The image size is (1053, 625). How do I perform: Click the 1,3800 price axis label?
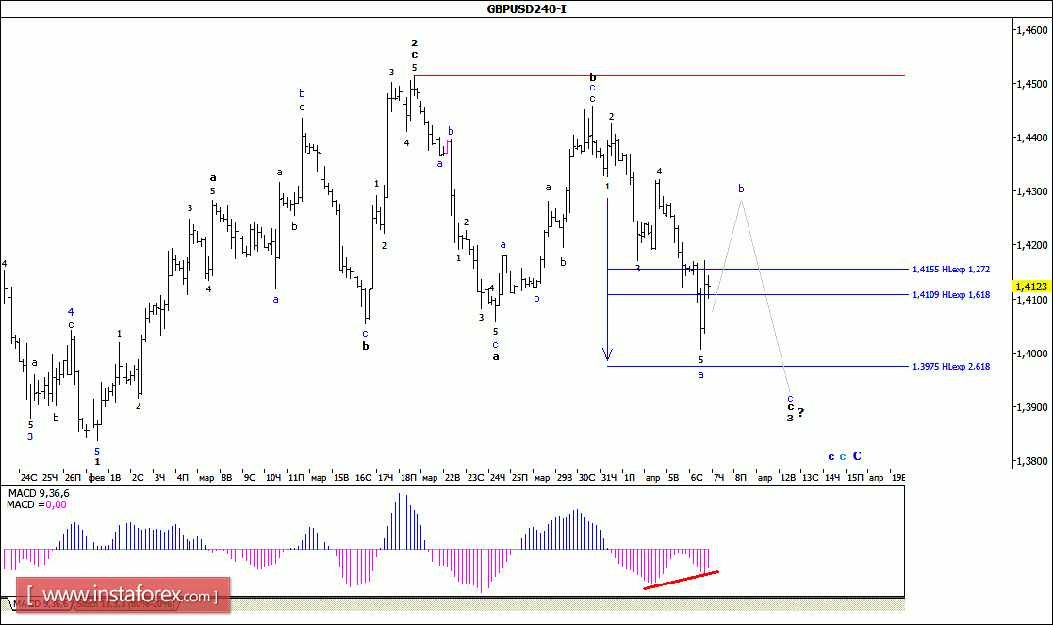(x=1031, y=461)
